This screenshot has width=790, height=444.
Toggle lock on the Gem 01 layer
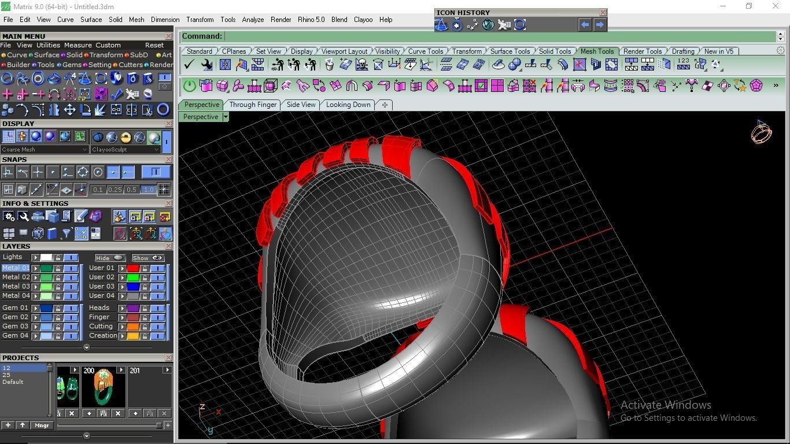pyautogui.click(x=58, y=308)
